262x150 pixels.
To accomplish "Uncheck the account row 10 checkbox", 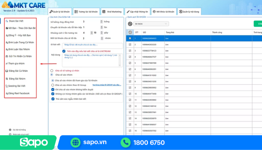I will click(130, 94).
